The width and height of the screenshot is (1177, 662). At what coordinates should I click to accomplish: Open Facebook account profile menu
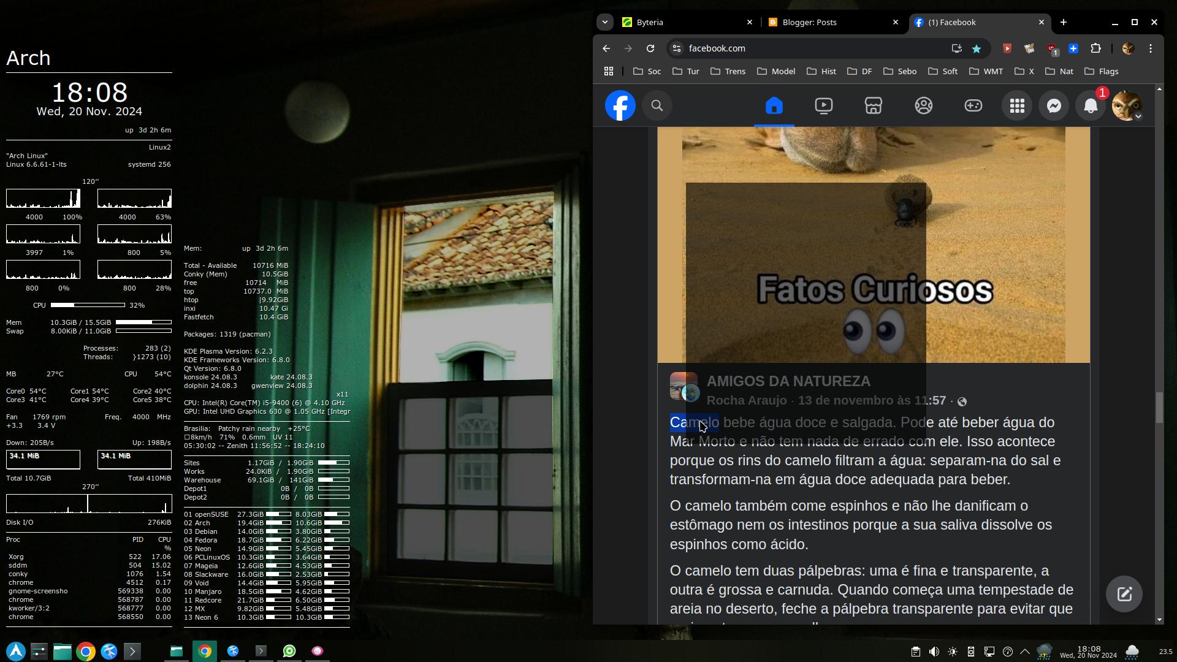1127,105
